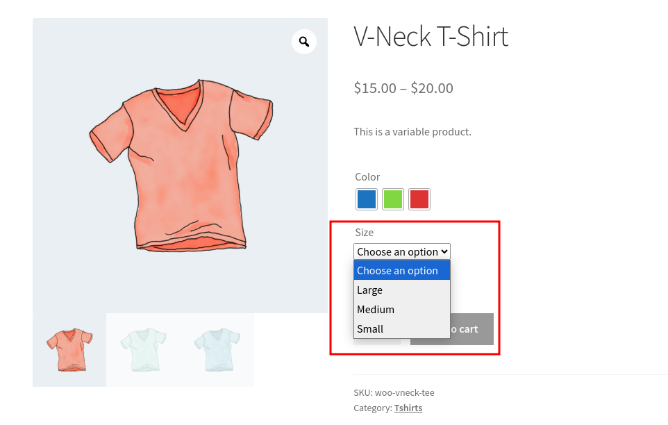This screenshot has width=668, height=425.
Task: Click the SKU woo-vneck-tee text
Action: (x=394, y=392)
